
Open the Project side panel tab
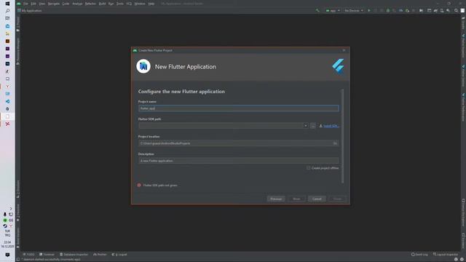coord(17,24)
